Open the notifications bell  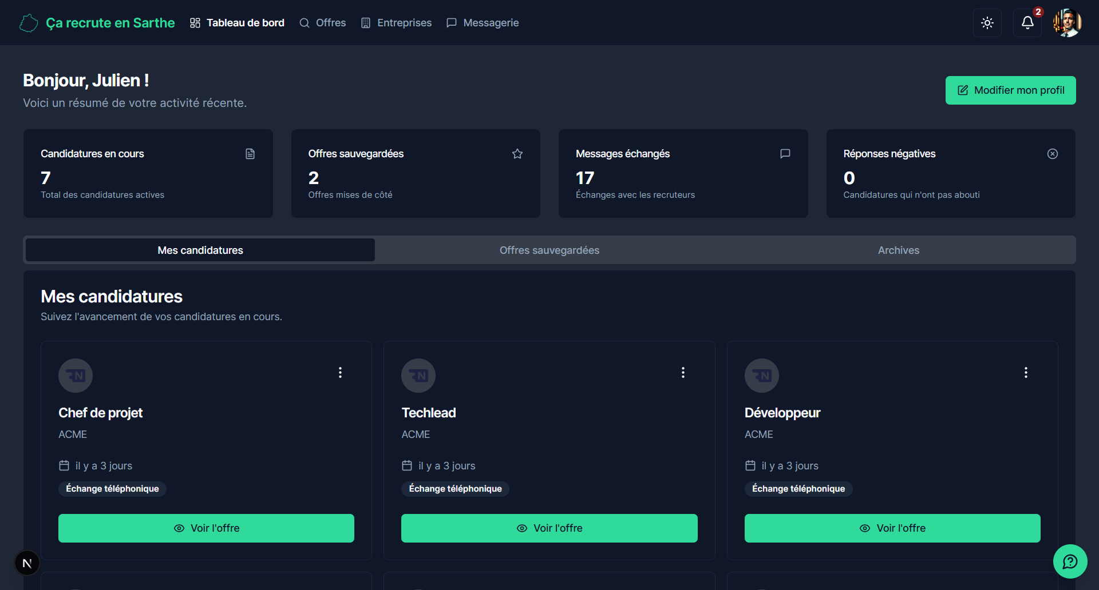[1027, 23]
